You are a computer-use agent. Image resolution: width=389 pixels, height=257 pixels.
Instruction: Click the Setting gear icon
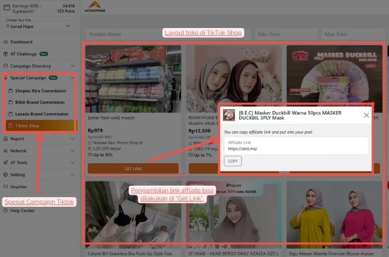coord(6,175)
